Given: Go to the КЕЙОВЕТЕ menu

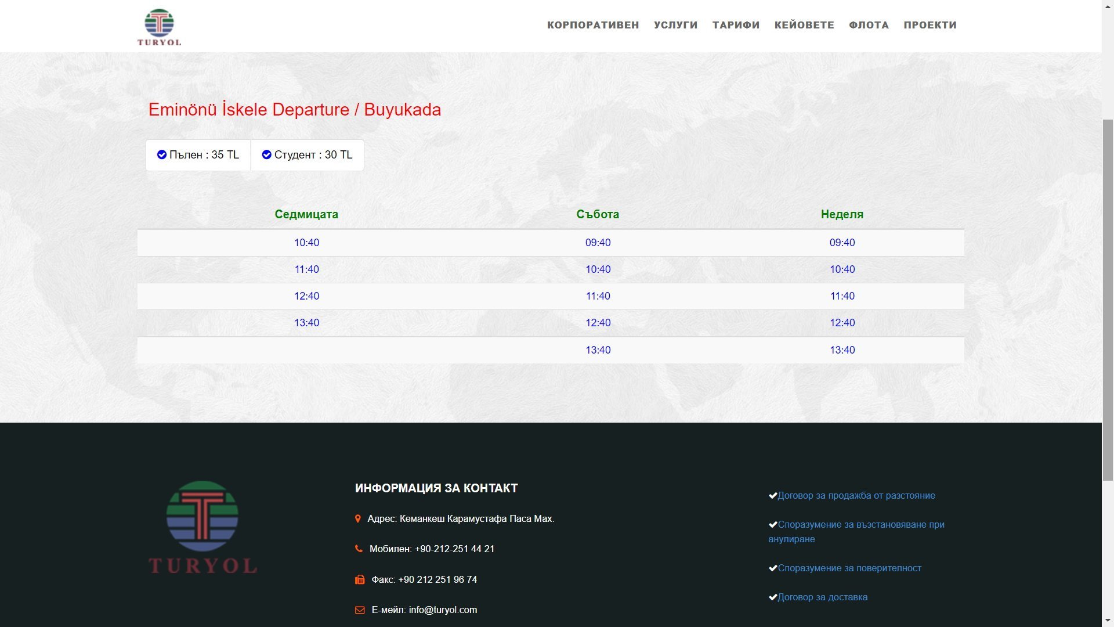Looking at the screenshot, I should (x=804, y=25).
